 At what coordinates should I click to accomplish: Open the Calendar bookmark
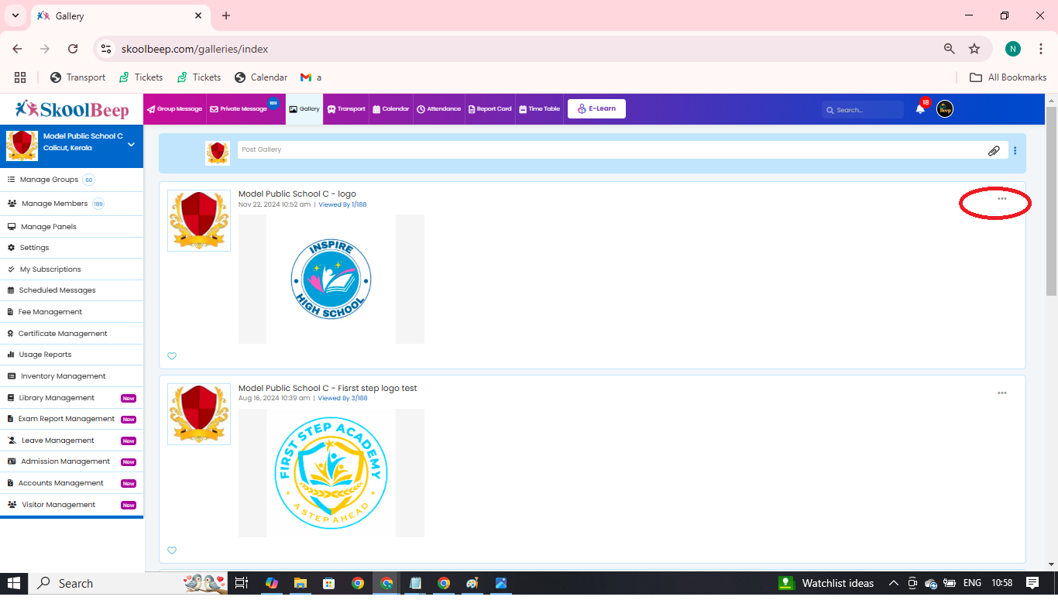pyautogui.click(x=261, y=77)
